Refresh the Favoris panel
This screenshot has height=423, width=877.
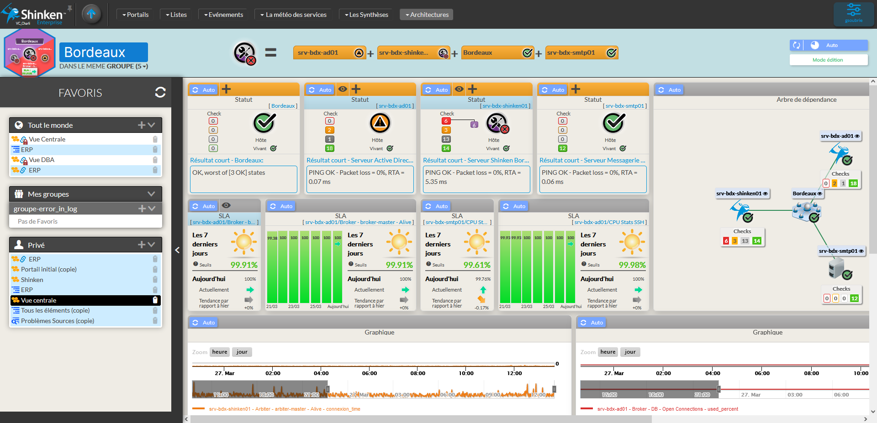pyautogui.click(x=160, y=93)
